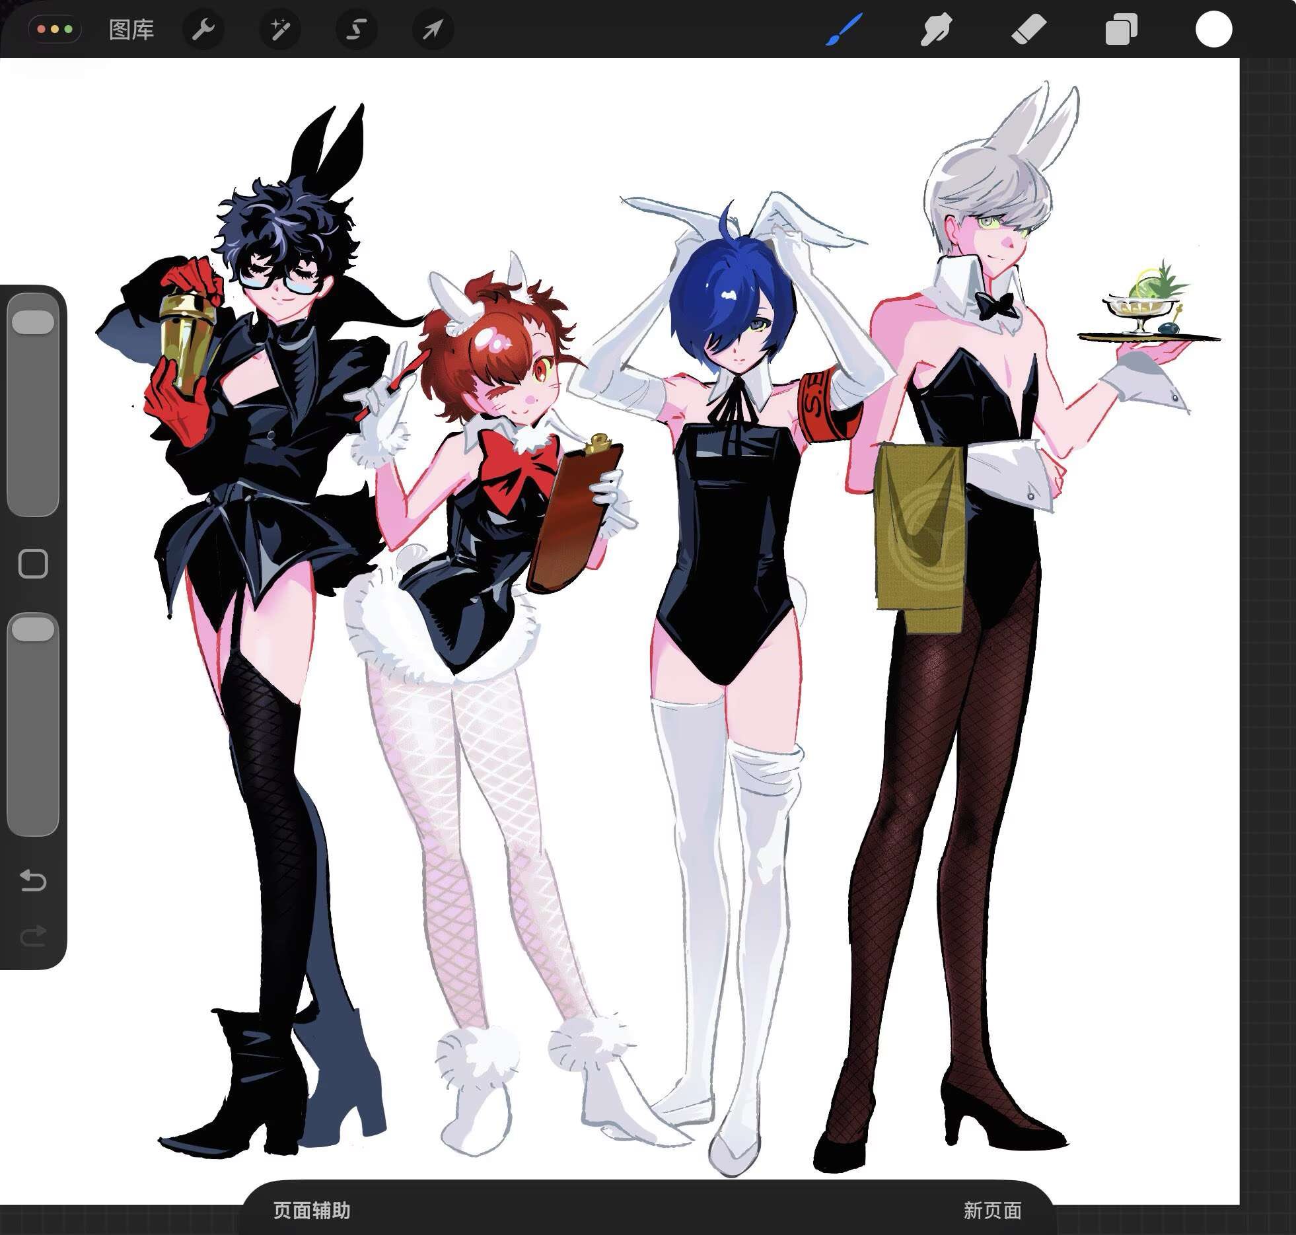
Task: Click the three-dot window controls pill
Action: click(x=55, y=30)
